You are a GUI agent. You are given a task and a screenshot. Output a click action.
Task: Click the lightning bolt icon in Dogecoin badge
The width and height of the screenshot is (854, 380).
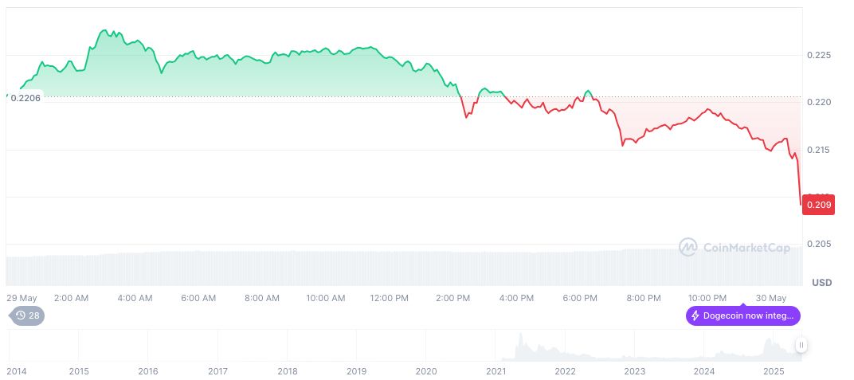pyautogui.click(x=695, y=316)
